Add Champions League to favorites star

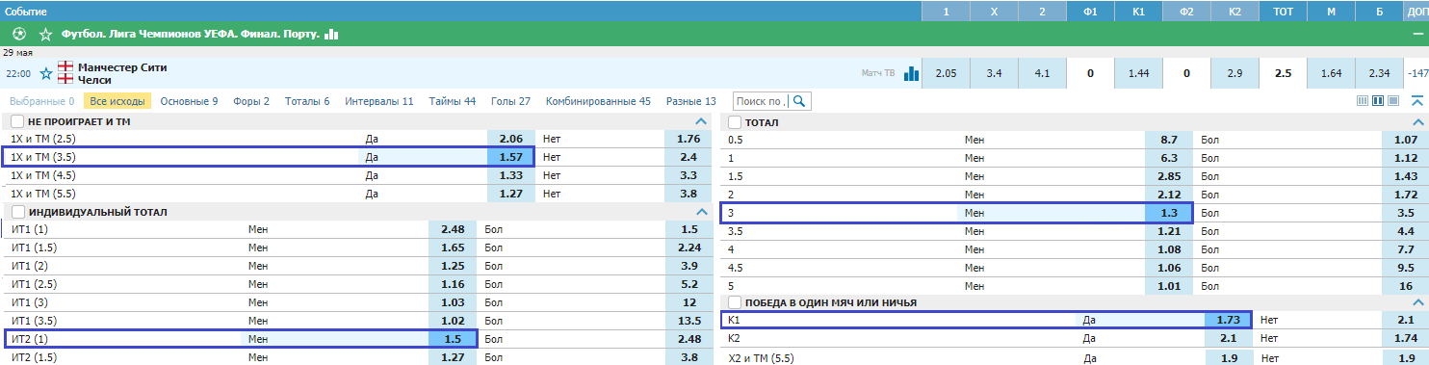point(45,34)
